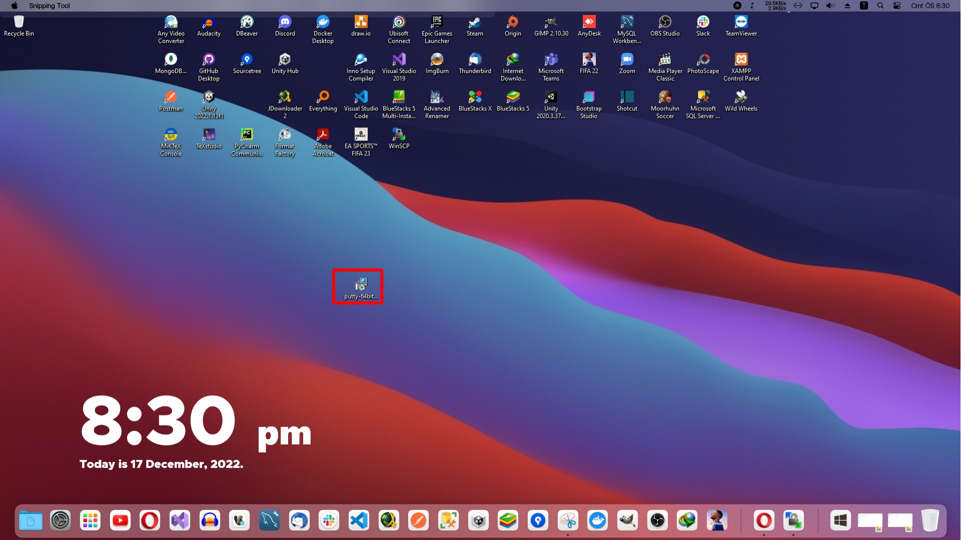Select the Recycle Bin desktop icon

(19, 26)
